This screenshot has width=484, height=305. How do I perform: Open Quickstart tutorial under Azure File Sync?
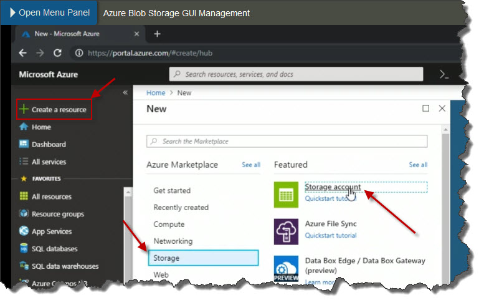[x=331, y=236]
